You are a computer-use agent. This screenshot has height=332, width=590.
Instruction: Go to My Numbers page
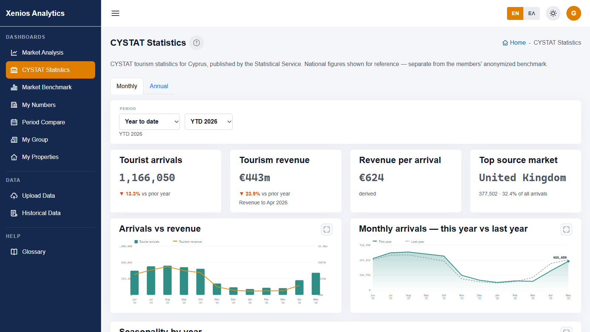click(39, 105)
